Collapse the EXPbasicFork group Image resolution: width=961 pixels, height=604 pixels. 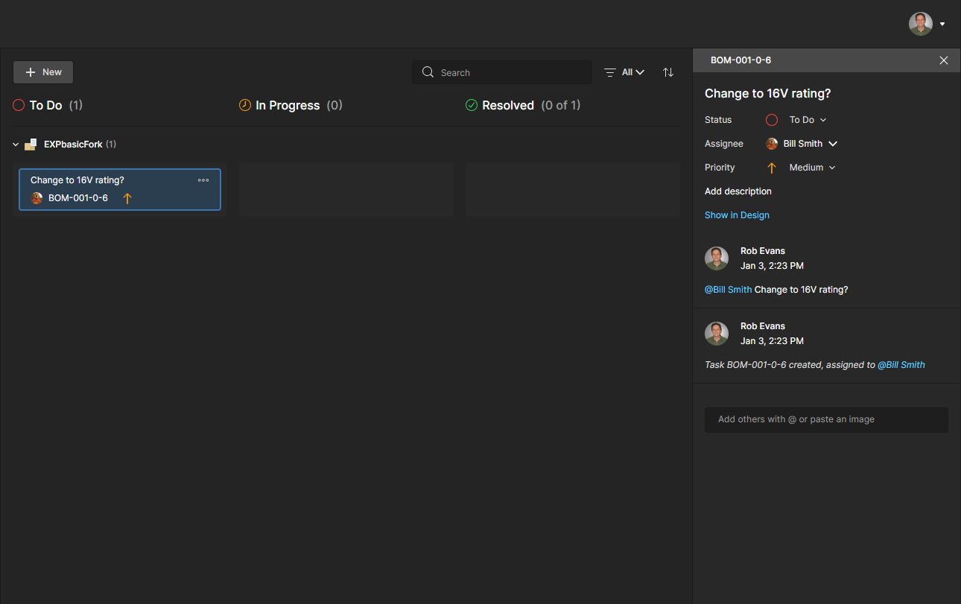tap(16, 144)
